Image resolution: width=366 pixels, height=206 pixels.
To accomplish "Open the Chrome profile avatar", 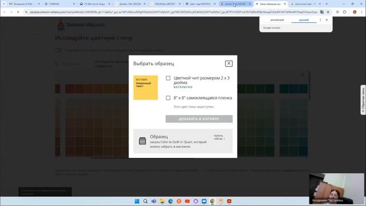I will coord(355,12).
